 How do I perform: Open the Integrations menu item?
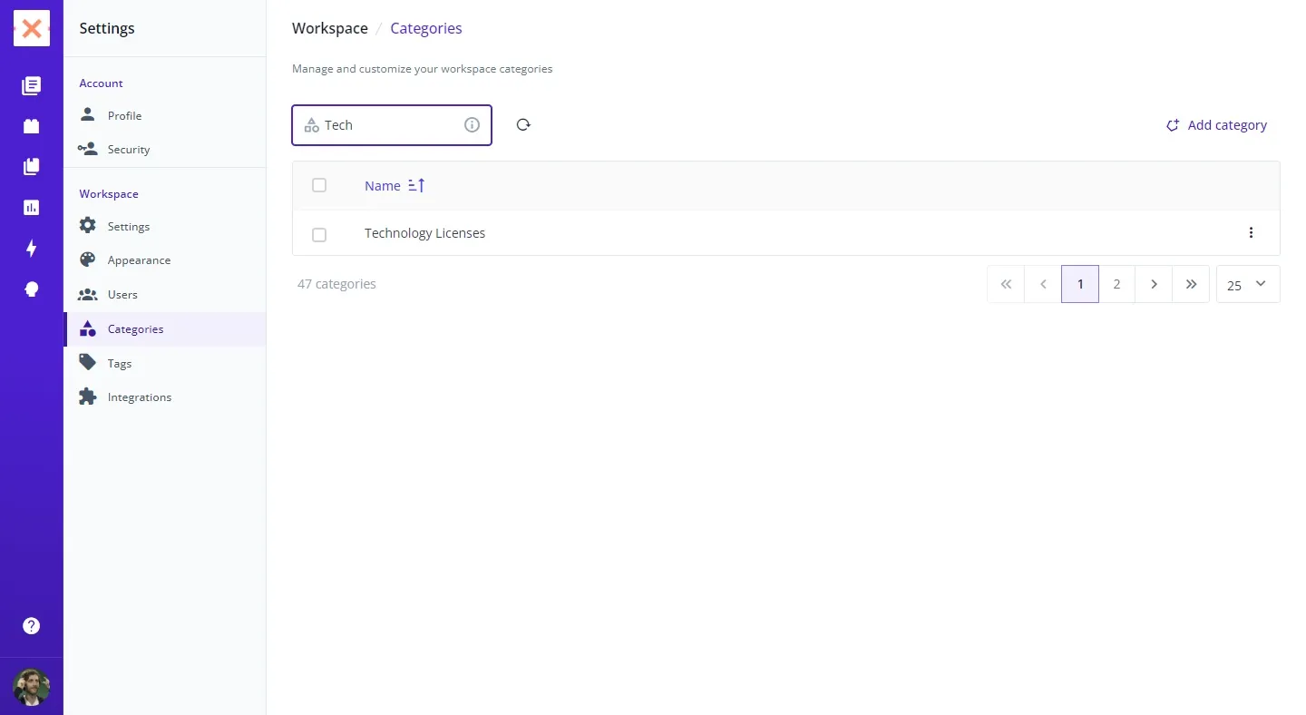(139, 397)
